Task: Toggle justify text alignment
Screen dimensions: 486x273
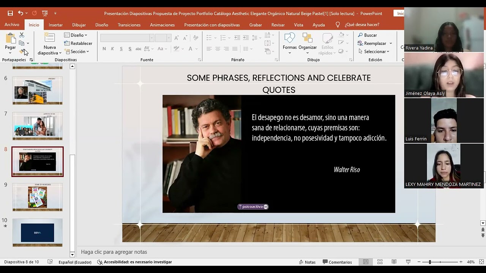Action: [235, 49]
